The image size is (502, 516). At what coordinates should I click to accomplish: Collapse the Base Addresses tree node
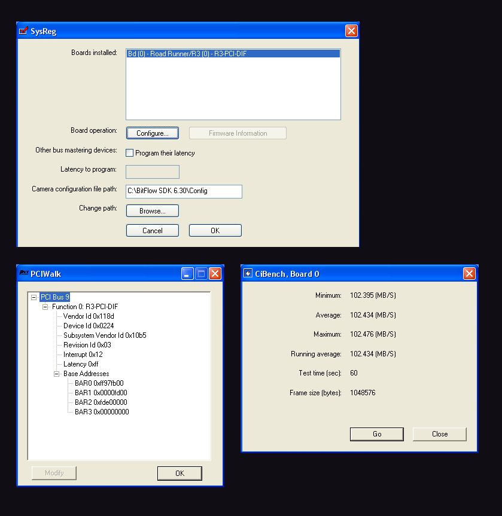(57, 374)
